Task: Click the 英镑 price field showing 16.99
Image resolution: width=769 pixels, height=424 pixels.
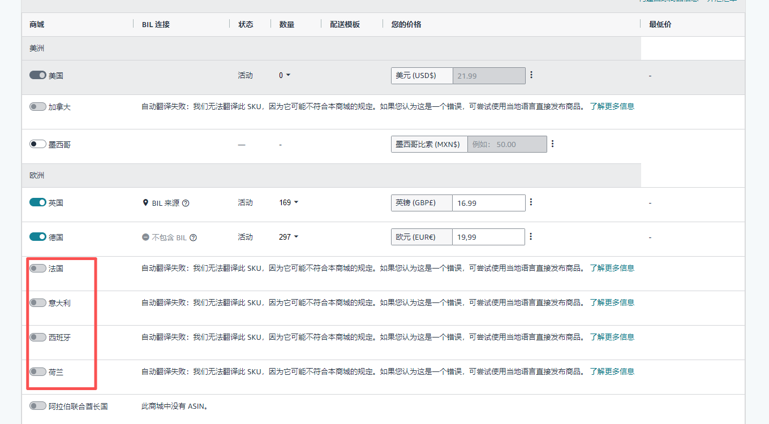Action: (x=488, y=203)
